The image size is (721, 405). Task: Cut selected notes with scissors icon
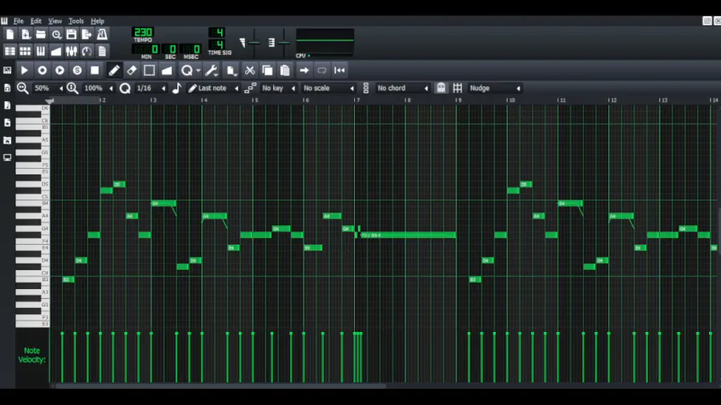250,70
